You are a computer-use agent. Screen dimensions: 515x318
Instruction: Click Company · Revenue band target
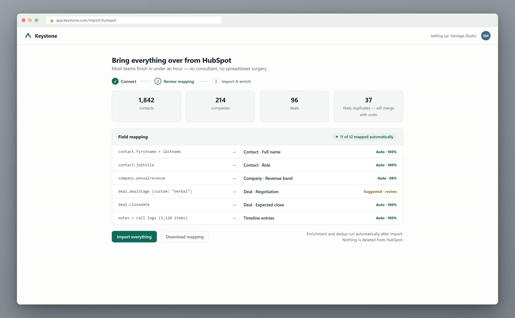pos(268,178)
